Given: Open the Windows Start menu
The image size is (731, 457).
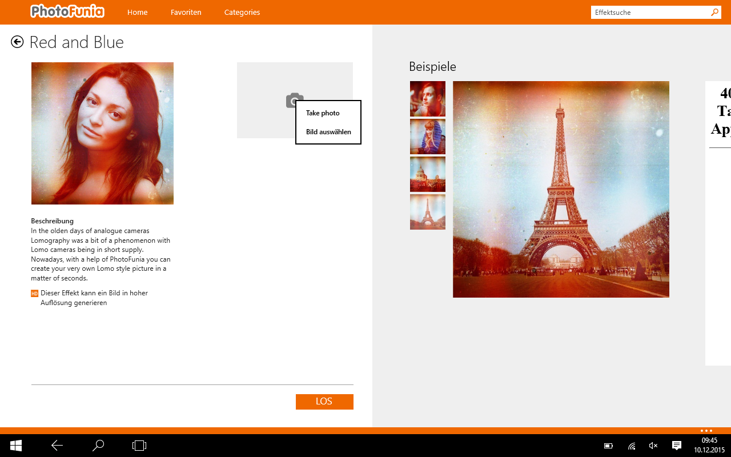Looking at the screenshot, I should [x=15, y=446].
